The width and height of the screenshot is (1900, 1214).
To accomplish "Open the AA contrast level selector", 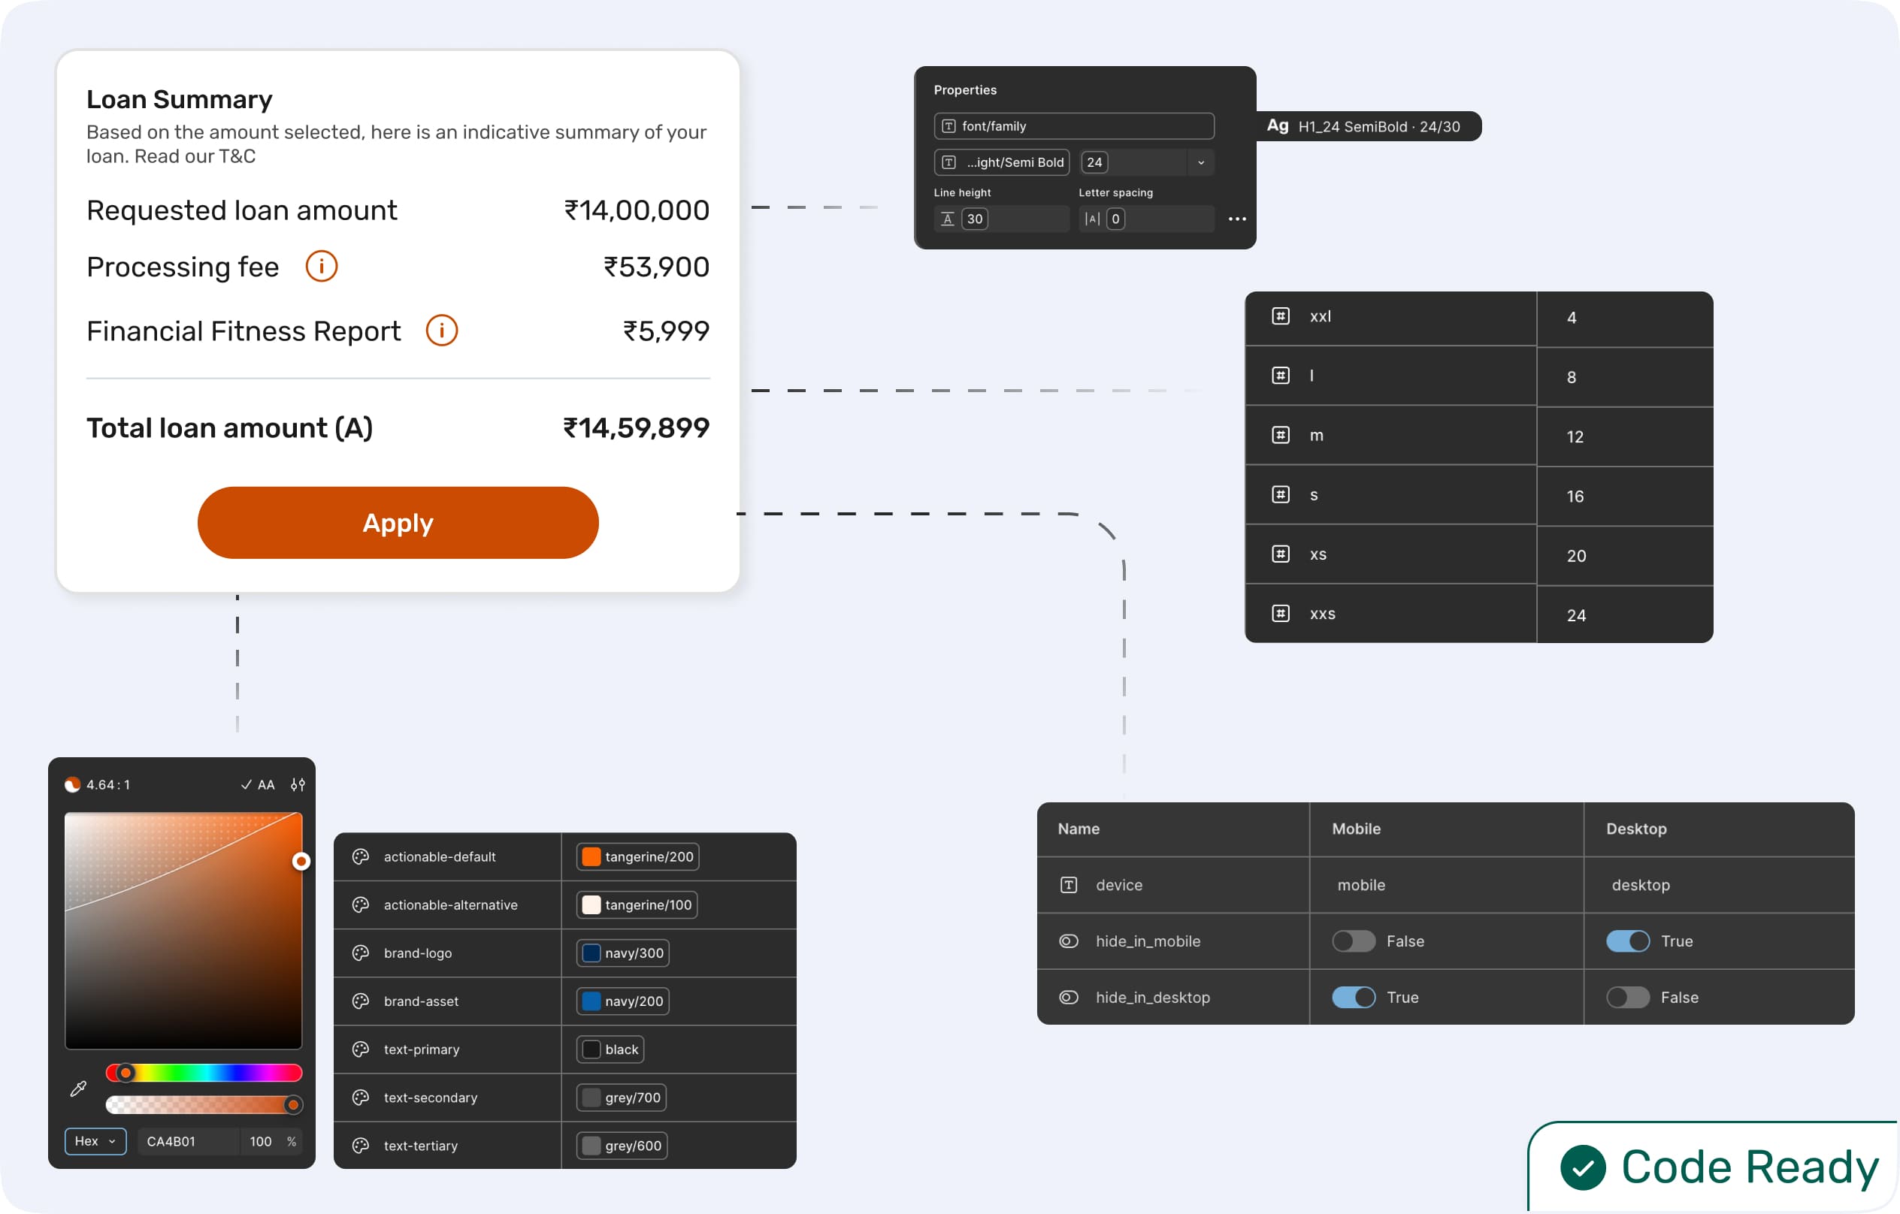I will [x=258, y=785].
